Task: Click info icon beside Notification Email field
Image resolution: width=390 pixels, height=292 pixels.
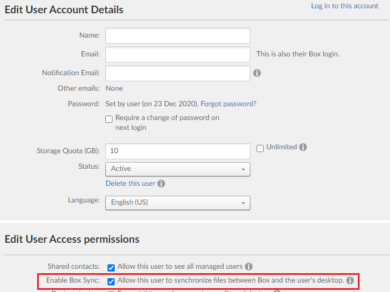Action: 257,73
